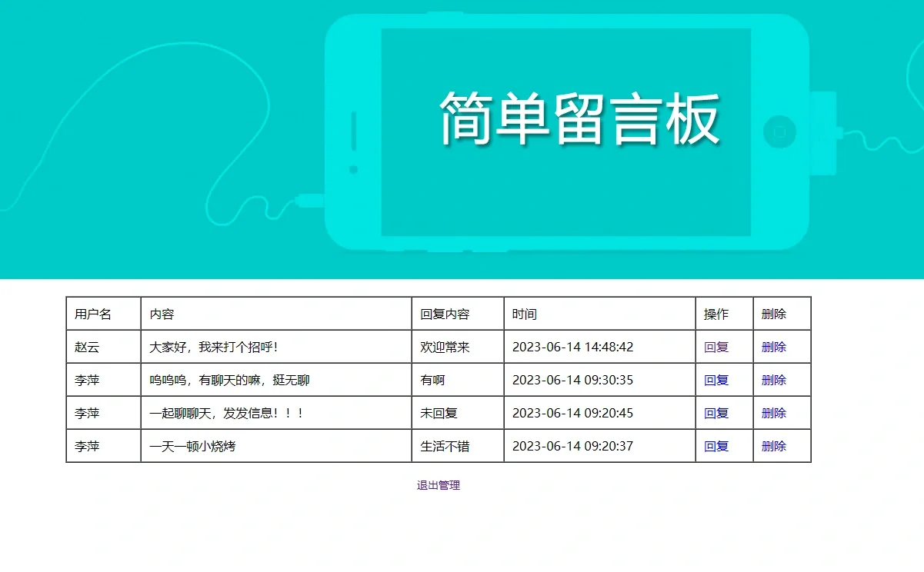The image size is (924, 572).
Task: Click 删除 link on 赵云's message row
Action: tap(773, 347)
